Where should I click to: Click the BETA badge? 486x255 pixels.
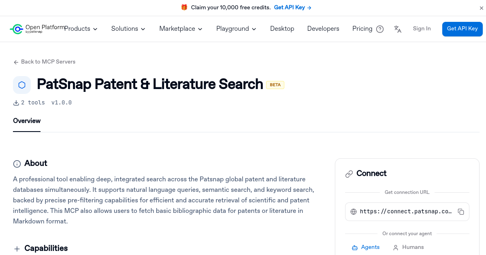pos(275,85)
